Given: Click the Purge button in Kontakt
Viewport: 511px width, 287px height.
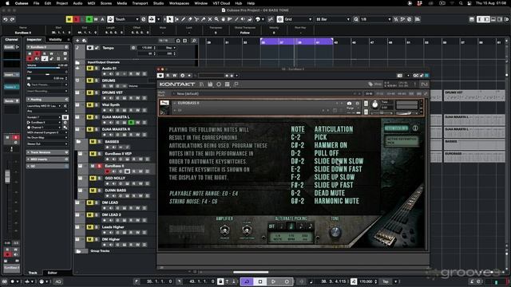Looking at the screenshot, I should (350, 108).
